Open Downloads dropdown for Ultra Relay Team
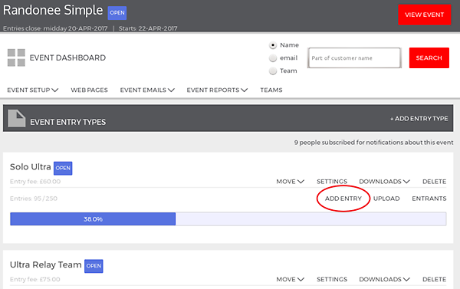Image resolution: width=460 pixels, height=289 pixels. click(x=384, y=279)
